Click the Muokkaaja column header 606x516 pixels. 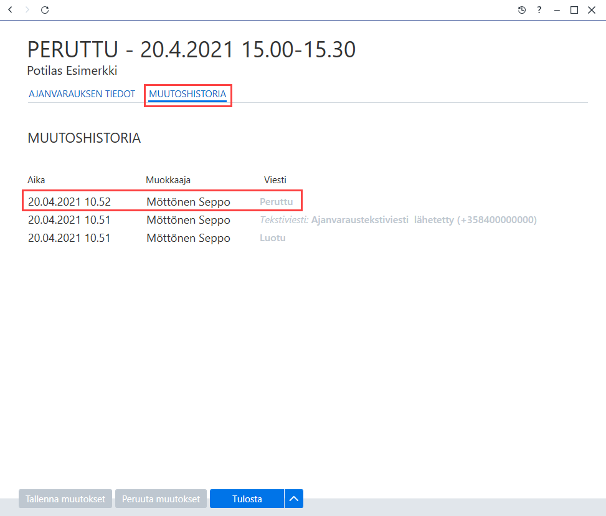point(168,180)
